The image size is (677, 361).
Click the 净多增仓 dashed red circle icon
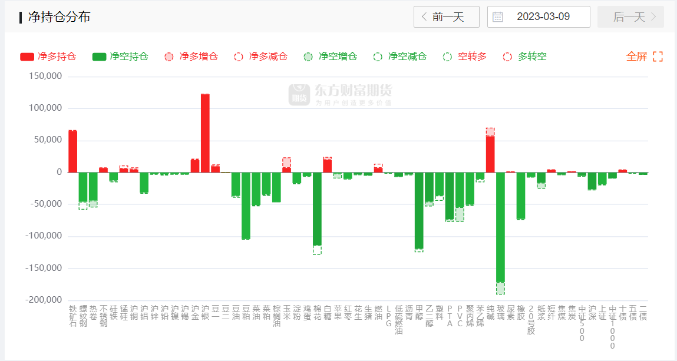pyautogui.click(x=169, y=57)
